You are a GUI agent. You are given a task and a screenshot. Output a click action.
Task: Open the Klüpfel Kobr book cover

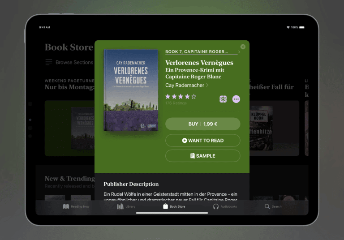click(x=261, y=128)
